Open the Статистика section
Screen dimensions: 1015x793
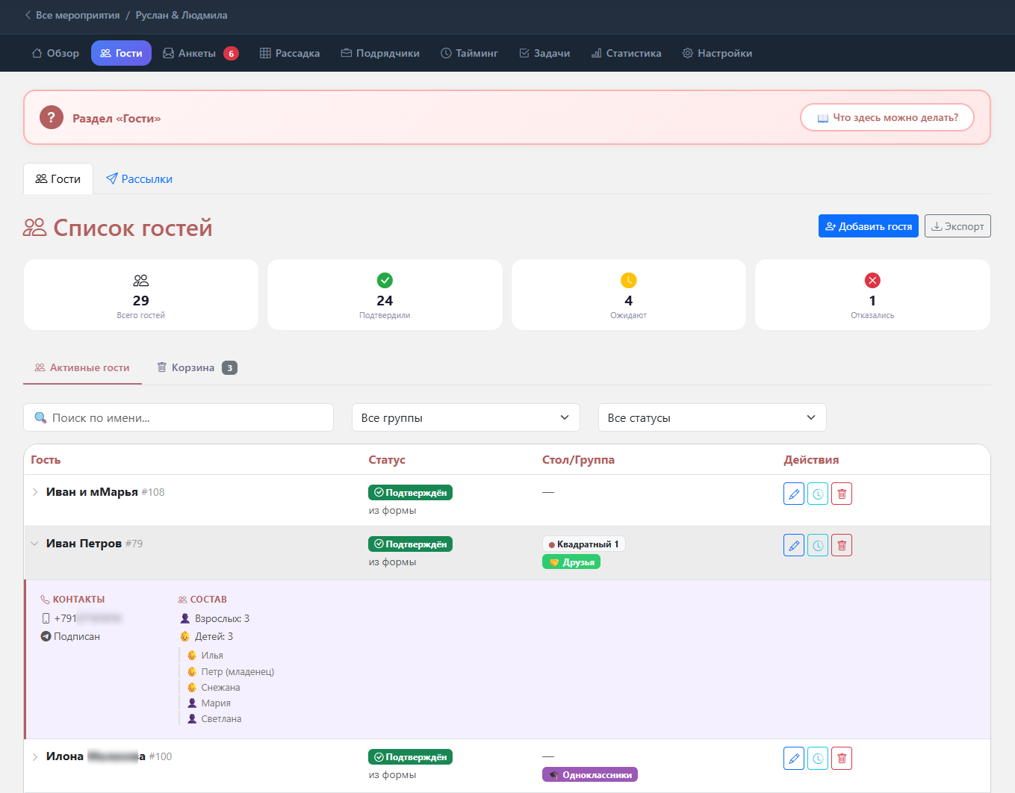[x=626, y=53]
